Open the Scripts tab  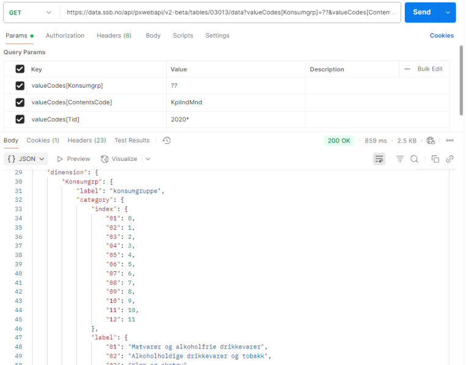tap(183, 35)
